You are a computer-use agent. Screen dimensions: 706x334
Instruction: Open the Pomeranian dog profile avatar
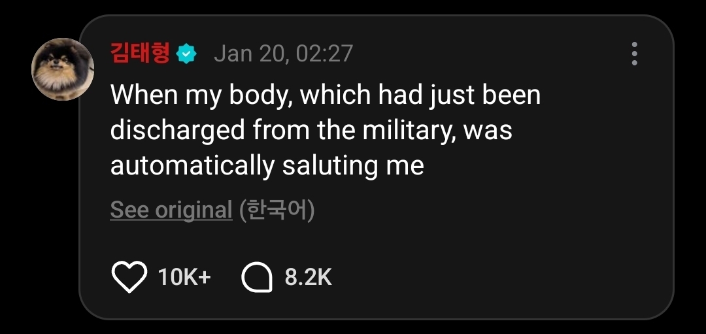tap(63, 69)
